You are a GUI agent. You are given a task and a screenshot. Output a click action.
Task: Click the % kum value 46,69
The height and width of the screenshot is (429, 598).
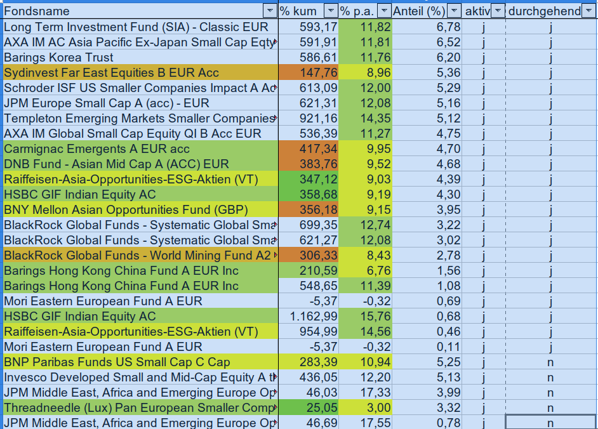(309, 423)
